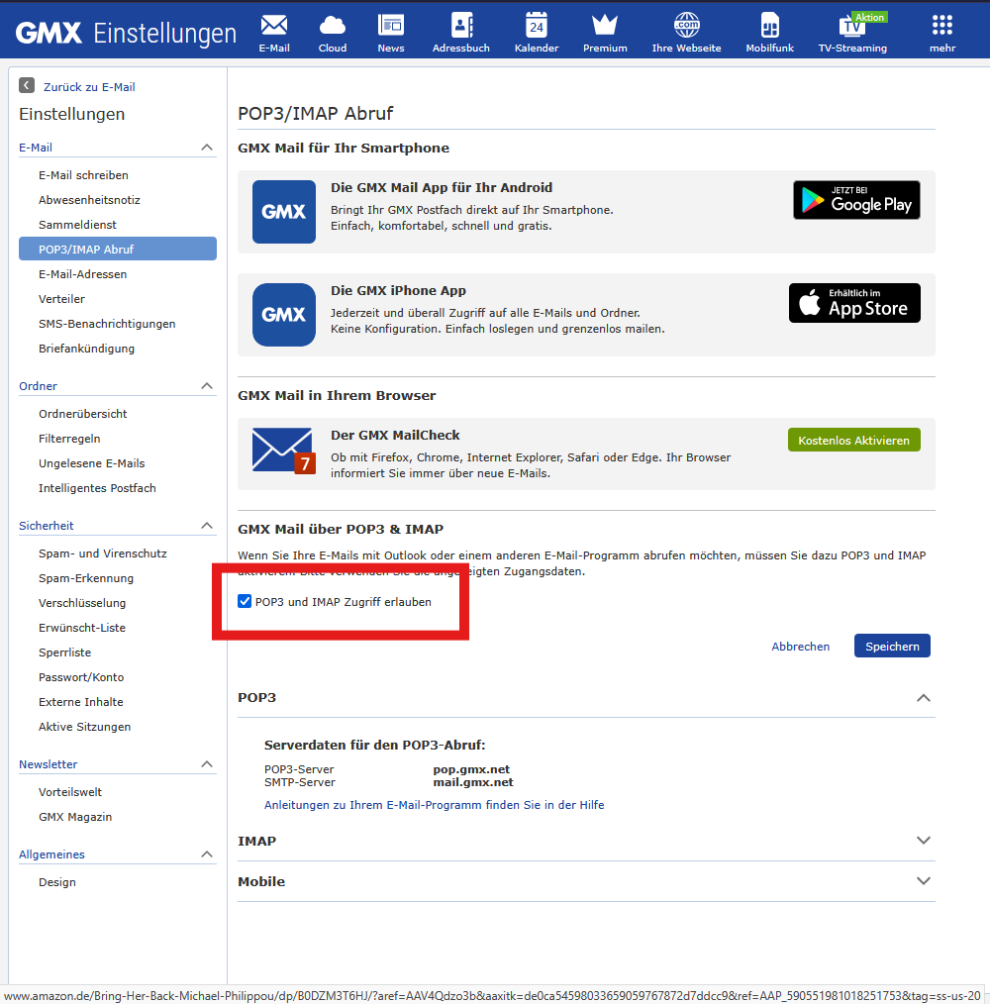
Task: Collapse the E-Mail sidebar group
Action: coord(207,148)
